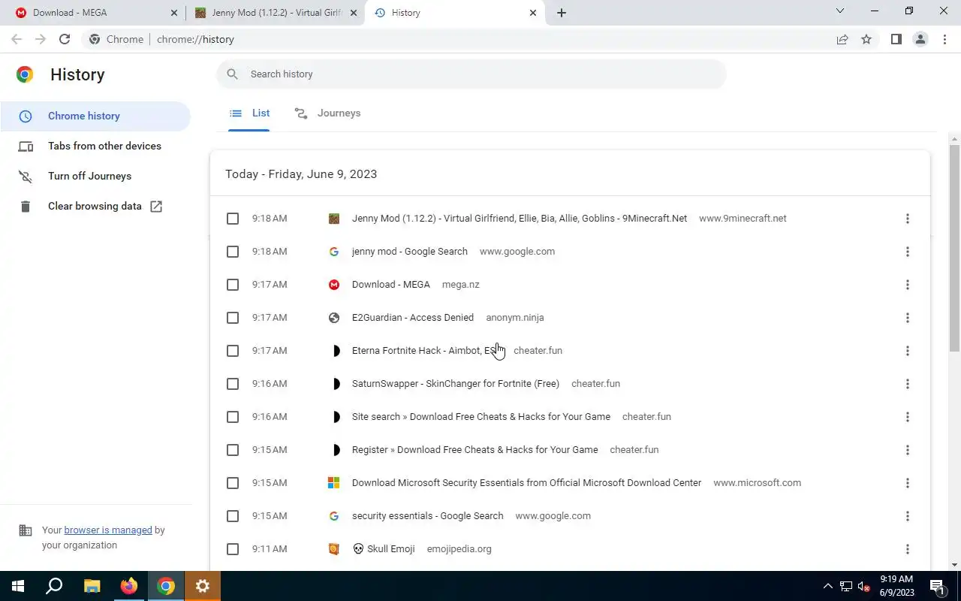Screen dimensions: 961x601
Task: Open actions menu for jenny mod Google Search
Action: coord(908,252)
